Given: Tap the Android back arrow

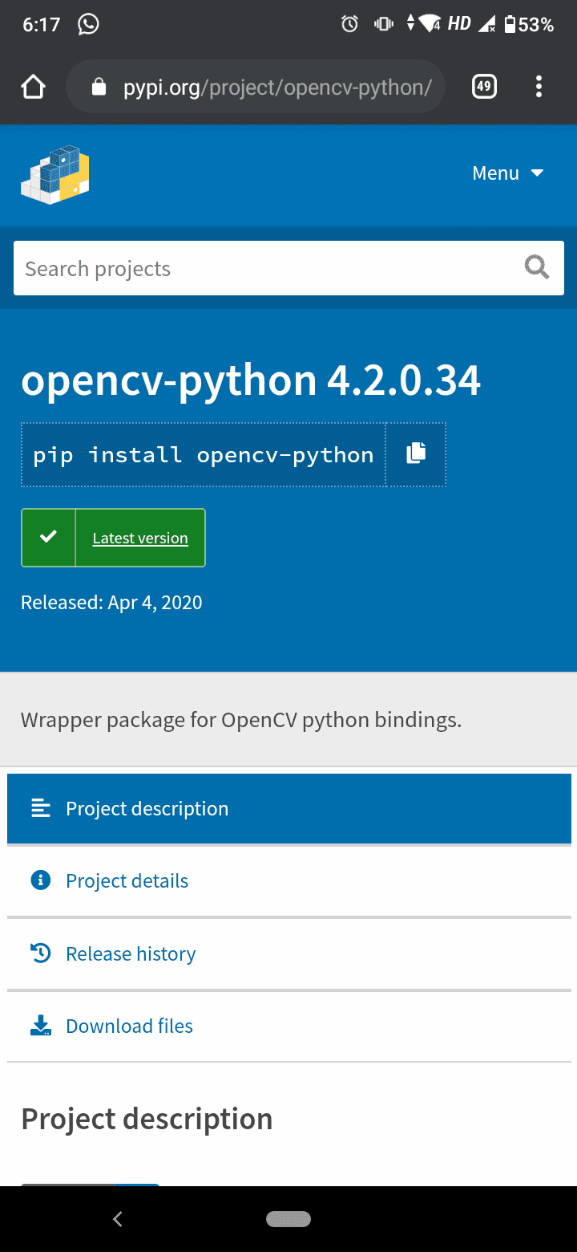Looking at the screenshot, I should coord(118,1219).
